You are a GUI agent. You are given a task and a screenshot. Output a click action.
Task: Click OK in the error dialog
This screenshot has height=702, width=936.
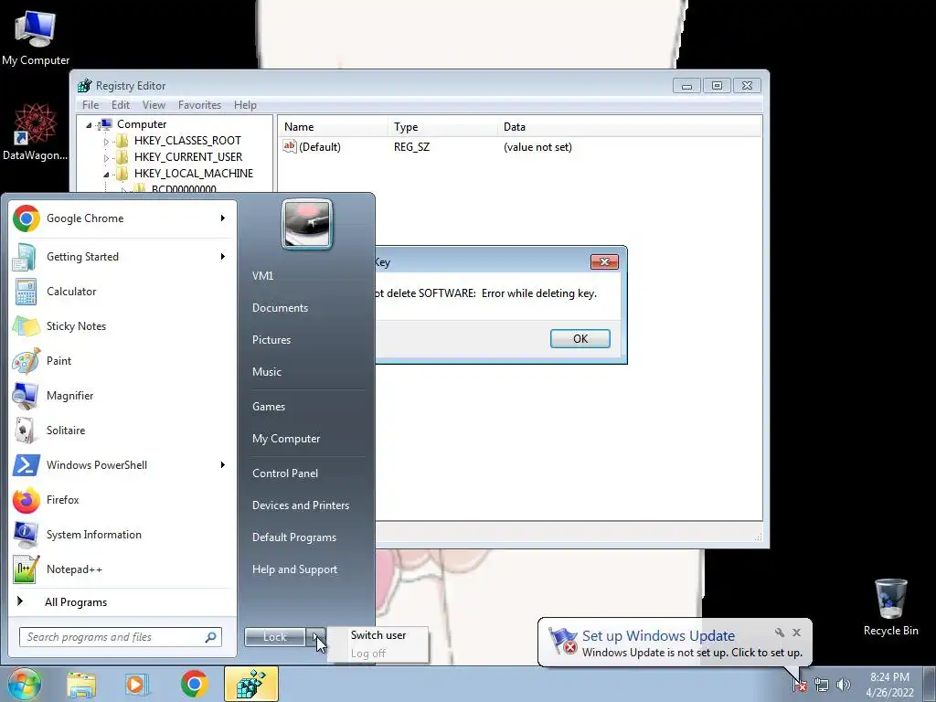580,338
